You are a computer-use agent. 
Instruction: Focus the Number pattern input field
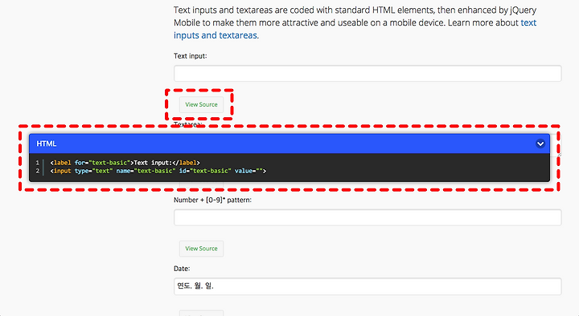tap(368, 217)
